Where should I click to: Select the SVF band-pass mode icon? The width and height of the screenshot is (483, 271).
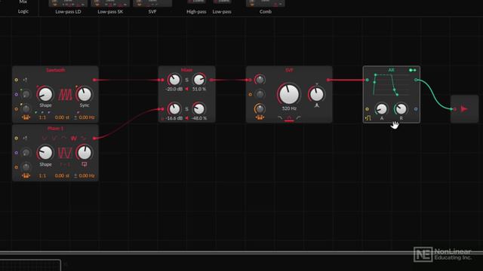[x=289, y=118]
